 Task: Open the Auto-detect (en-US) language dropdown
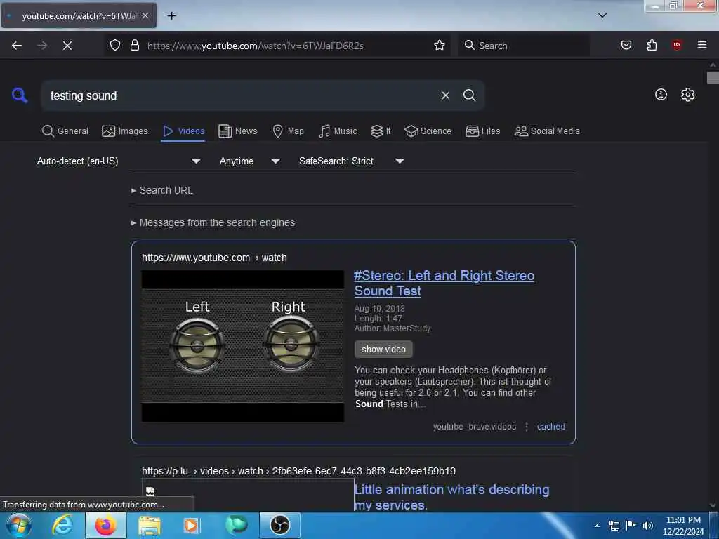pyautogui.click(x=119, y=161)
